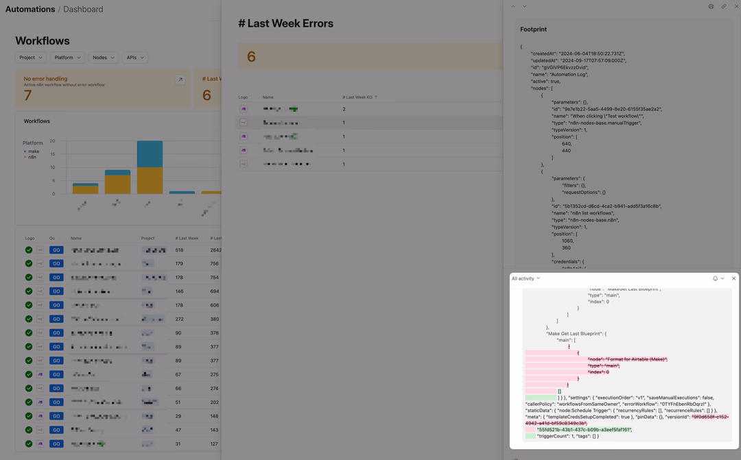741x460 pixels.
Task: Click the notification bell in the activity panel
Action: 715,278
